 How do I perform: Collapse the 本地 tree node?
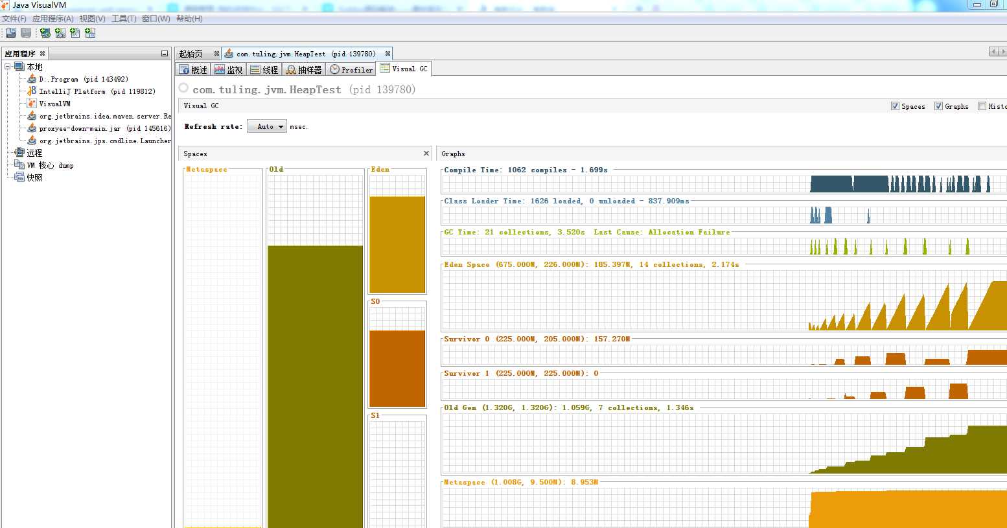click(x=8, y=67)
